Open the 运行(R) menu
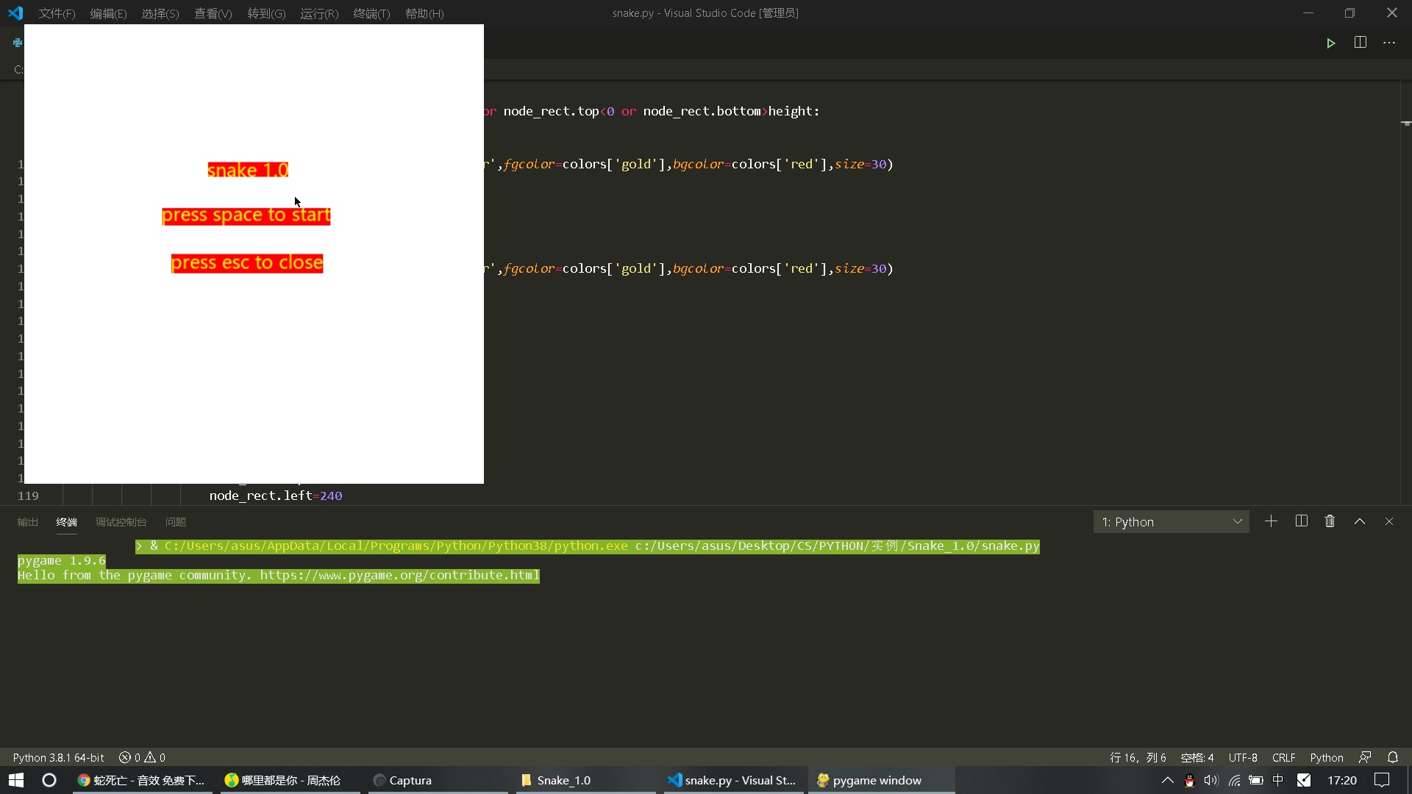The height and width of the screenshot is (794, 1412). 318,13
